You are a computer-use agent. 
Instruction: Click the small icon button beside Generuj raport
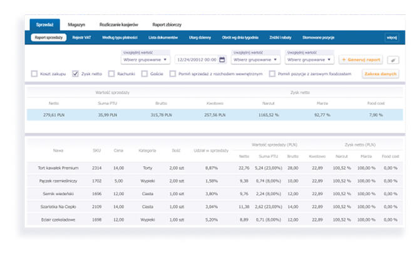[x=393, y=60]
